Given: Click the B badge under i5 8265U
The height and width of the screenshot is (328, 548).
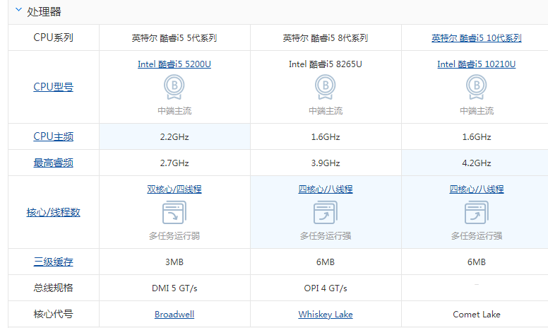Looking at the screenshot, I should coord(326,88).
